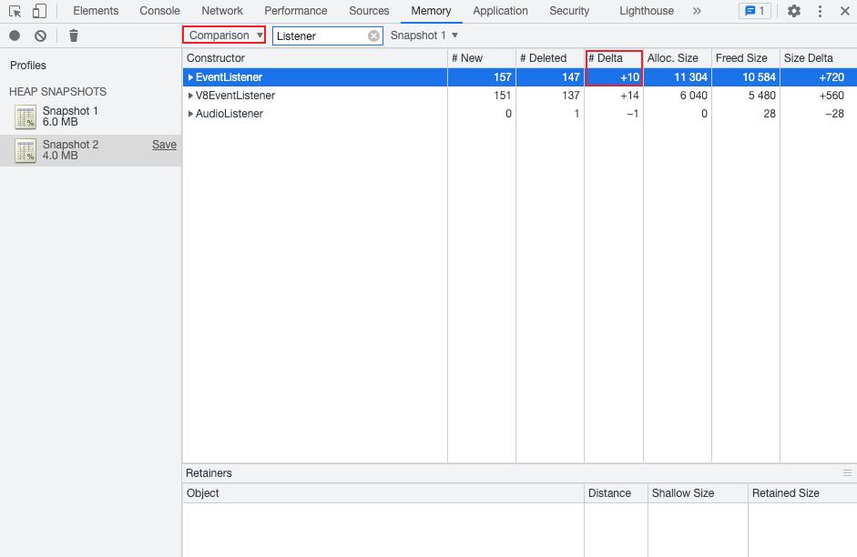Image resolution: width=857 pixels, height=557 pixels.
Task: Open the Comparison view dropdown
Action: [224, 35]
